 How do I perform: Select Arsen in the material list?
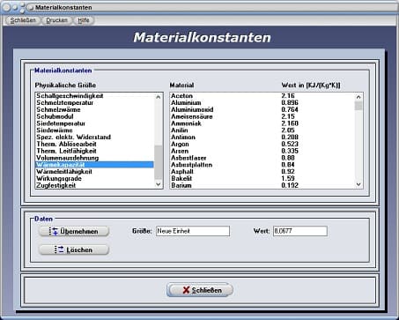pyautogui.click(x=262, y=151)
